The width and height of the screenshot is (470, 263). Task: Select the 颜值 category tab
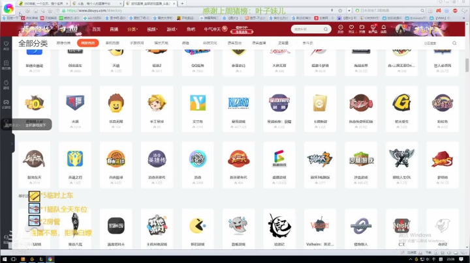coord(185,43)
